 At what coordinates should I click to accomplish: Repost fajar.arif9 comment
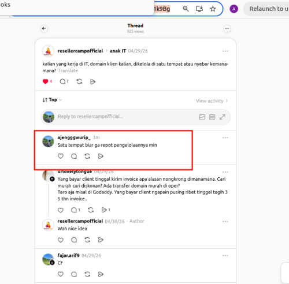click(87, 274)
